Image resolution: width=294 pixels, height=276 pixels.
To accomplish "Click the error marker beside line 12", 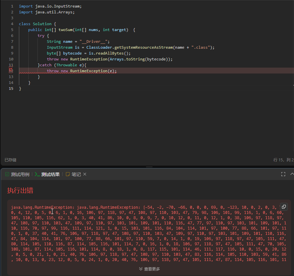I will (x=11, y=70).
